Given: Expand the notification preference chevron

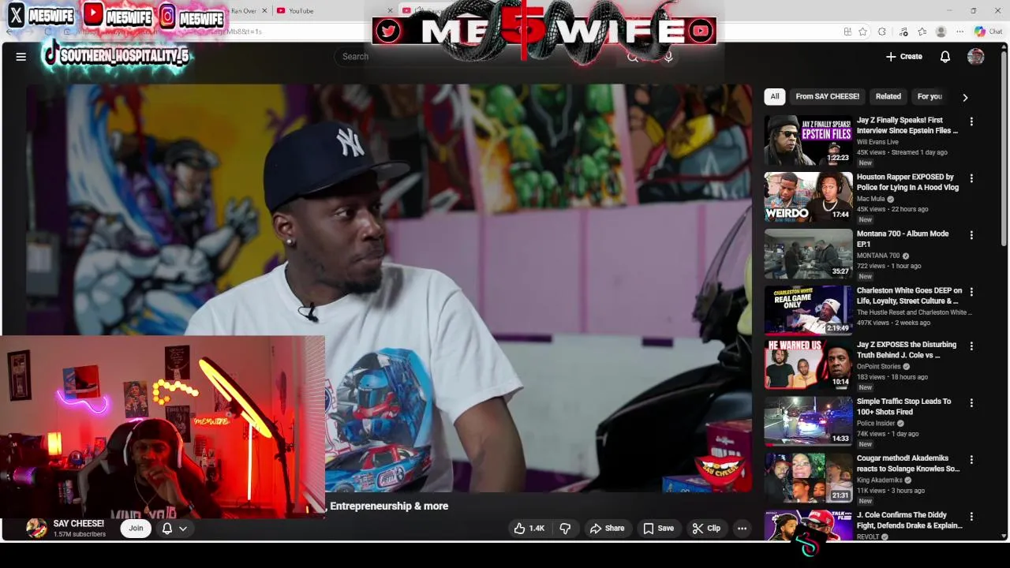Looking at the screenshot, I should click(x=183, y=529).
